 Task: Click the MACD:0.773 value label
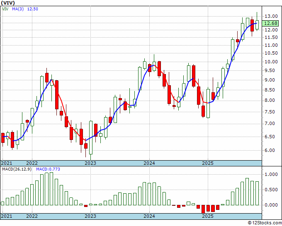[x=48, y=169]
